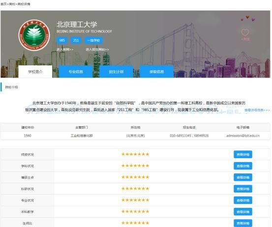Open the 学校简介 tab

point(35,72)
